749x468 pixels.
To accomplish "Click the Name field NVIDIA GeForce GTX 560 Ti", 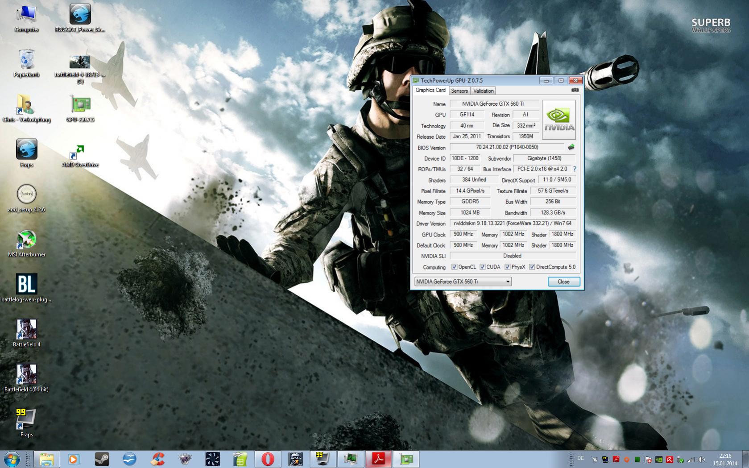I will 493,104.
